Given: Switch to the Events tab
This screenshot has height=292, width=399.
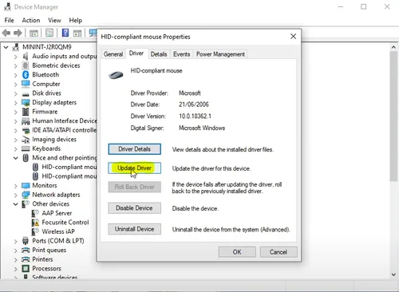Looking at the screenshot, I should [x=182, y=54].
